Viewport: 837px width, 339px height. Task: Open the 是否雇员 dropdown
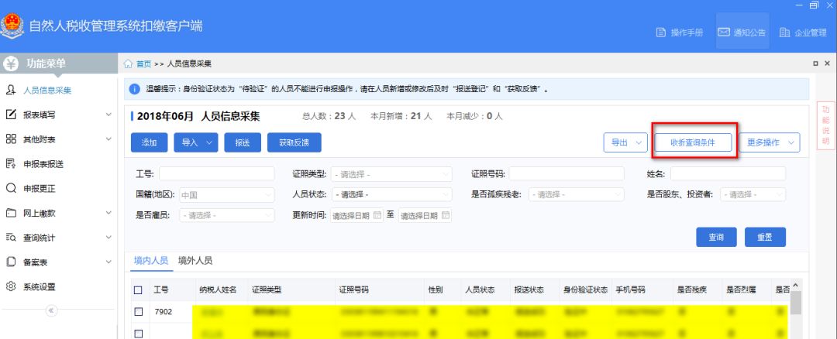[227, 215]
